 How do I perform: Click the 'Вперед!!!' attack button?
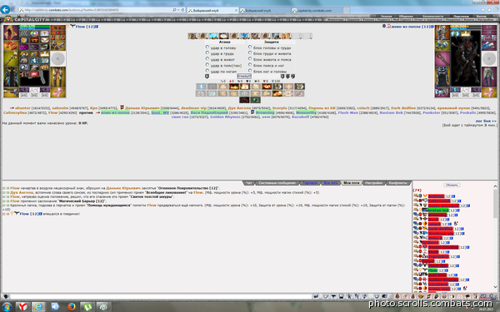point(244,76)
